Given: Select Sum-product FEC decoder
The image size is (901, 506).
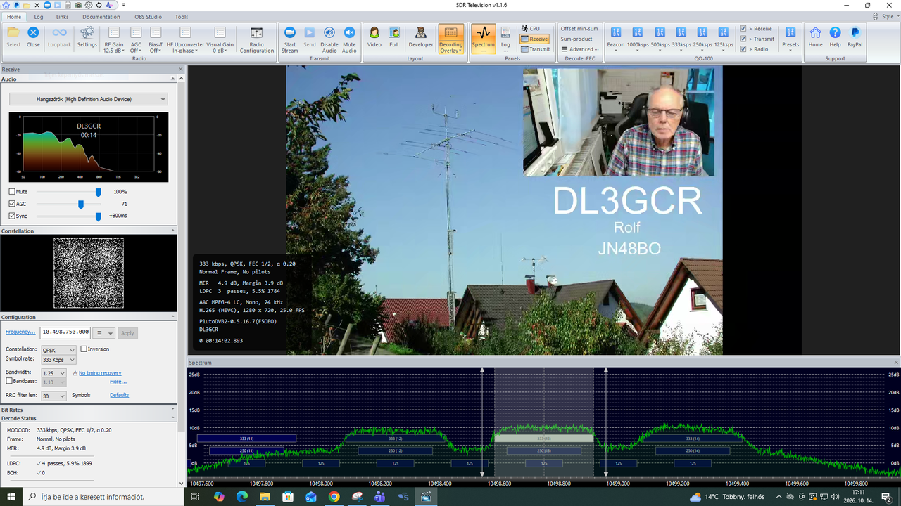Looking at the screenshot, I should [x=576, y=39].
